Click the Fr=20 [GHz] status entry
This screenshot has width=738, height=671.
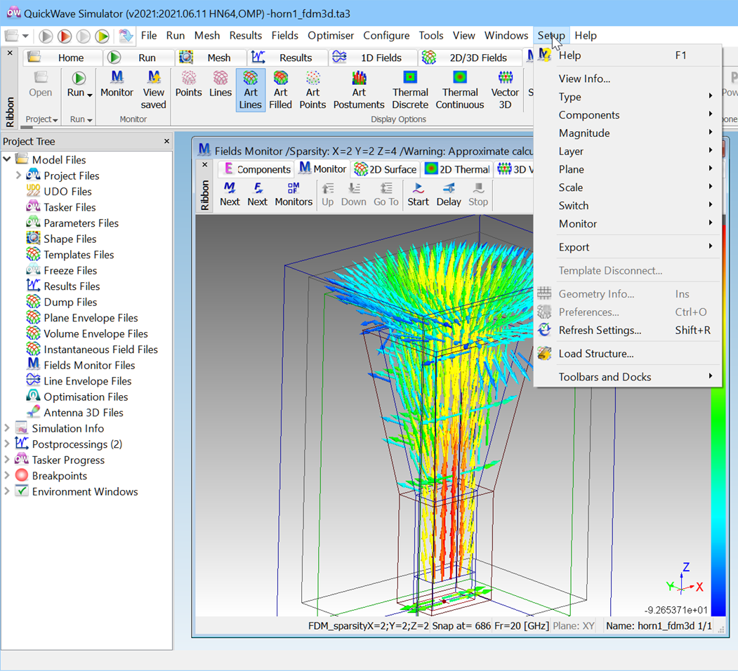(x=522, y=626)
